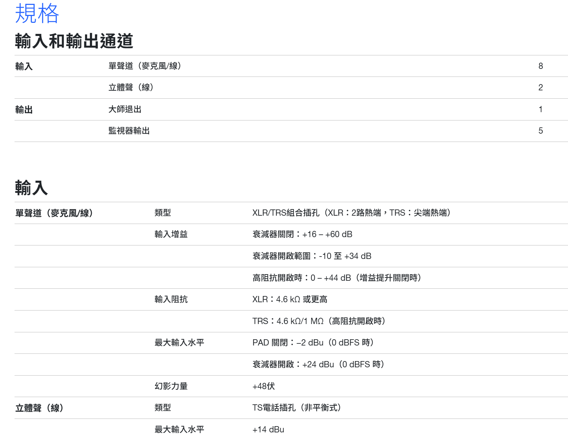Click the value 1 beside 大師退出
This screenshot has height=440, width=568.
pos(540,109)
